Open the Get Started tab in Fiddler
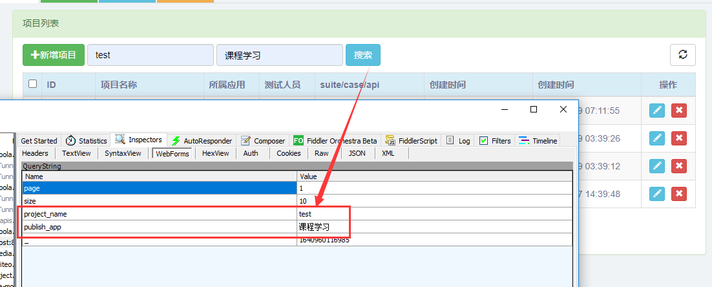712x287 pixels. pyautogui.click(x=39, y=141)
